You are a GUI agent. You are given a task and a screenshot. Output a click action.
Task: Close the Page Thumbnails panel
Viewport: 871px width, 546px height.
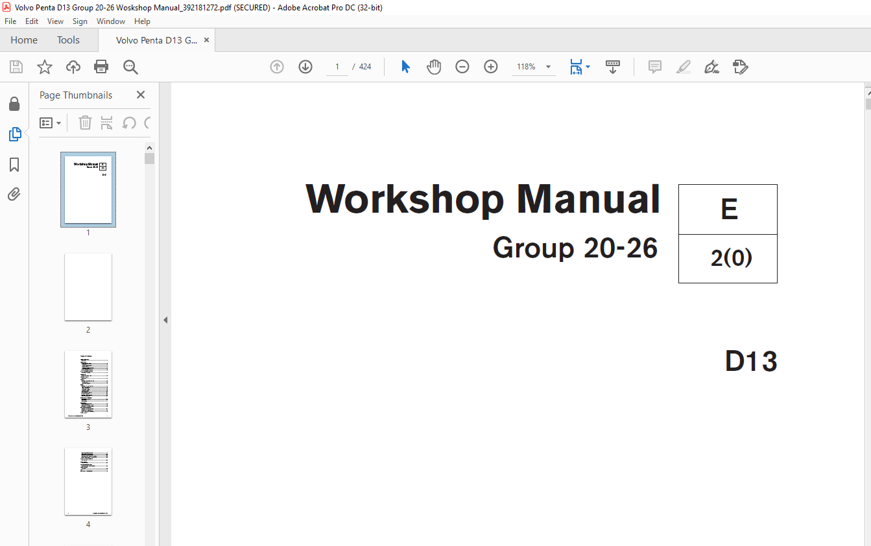(x=141, y=95)
